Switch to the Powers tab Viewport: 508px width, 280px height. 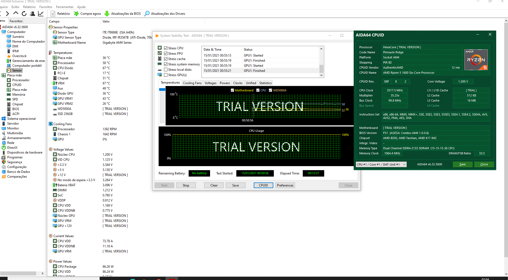coord(225,83)
